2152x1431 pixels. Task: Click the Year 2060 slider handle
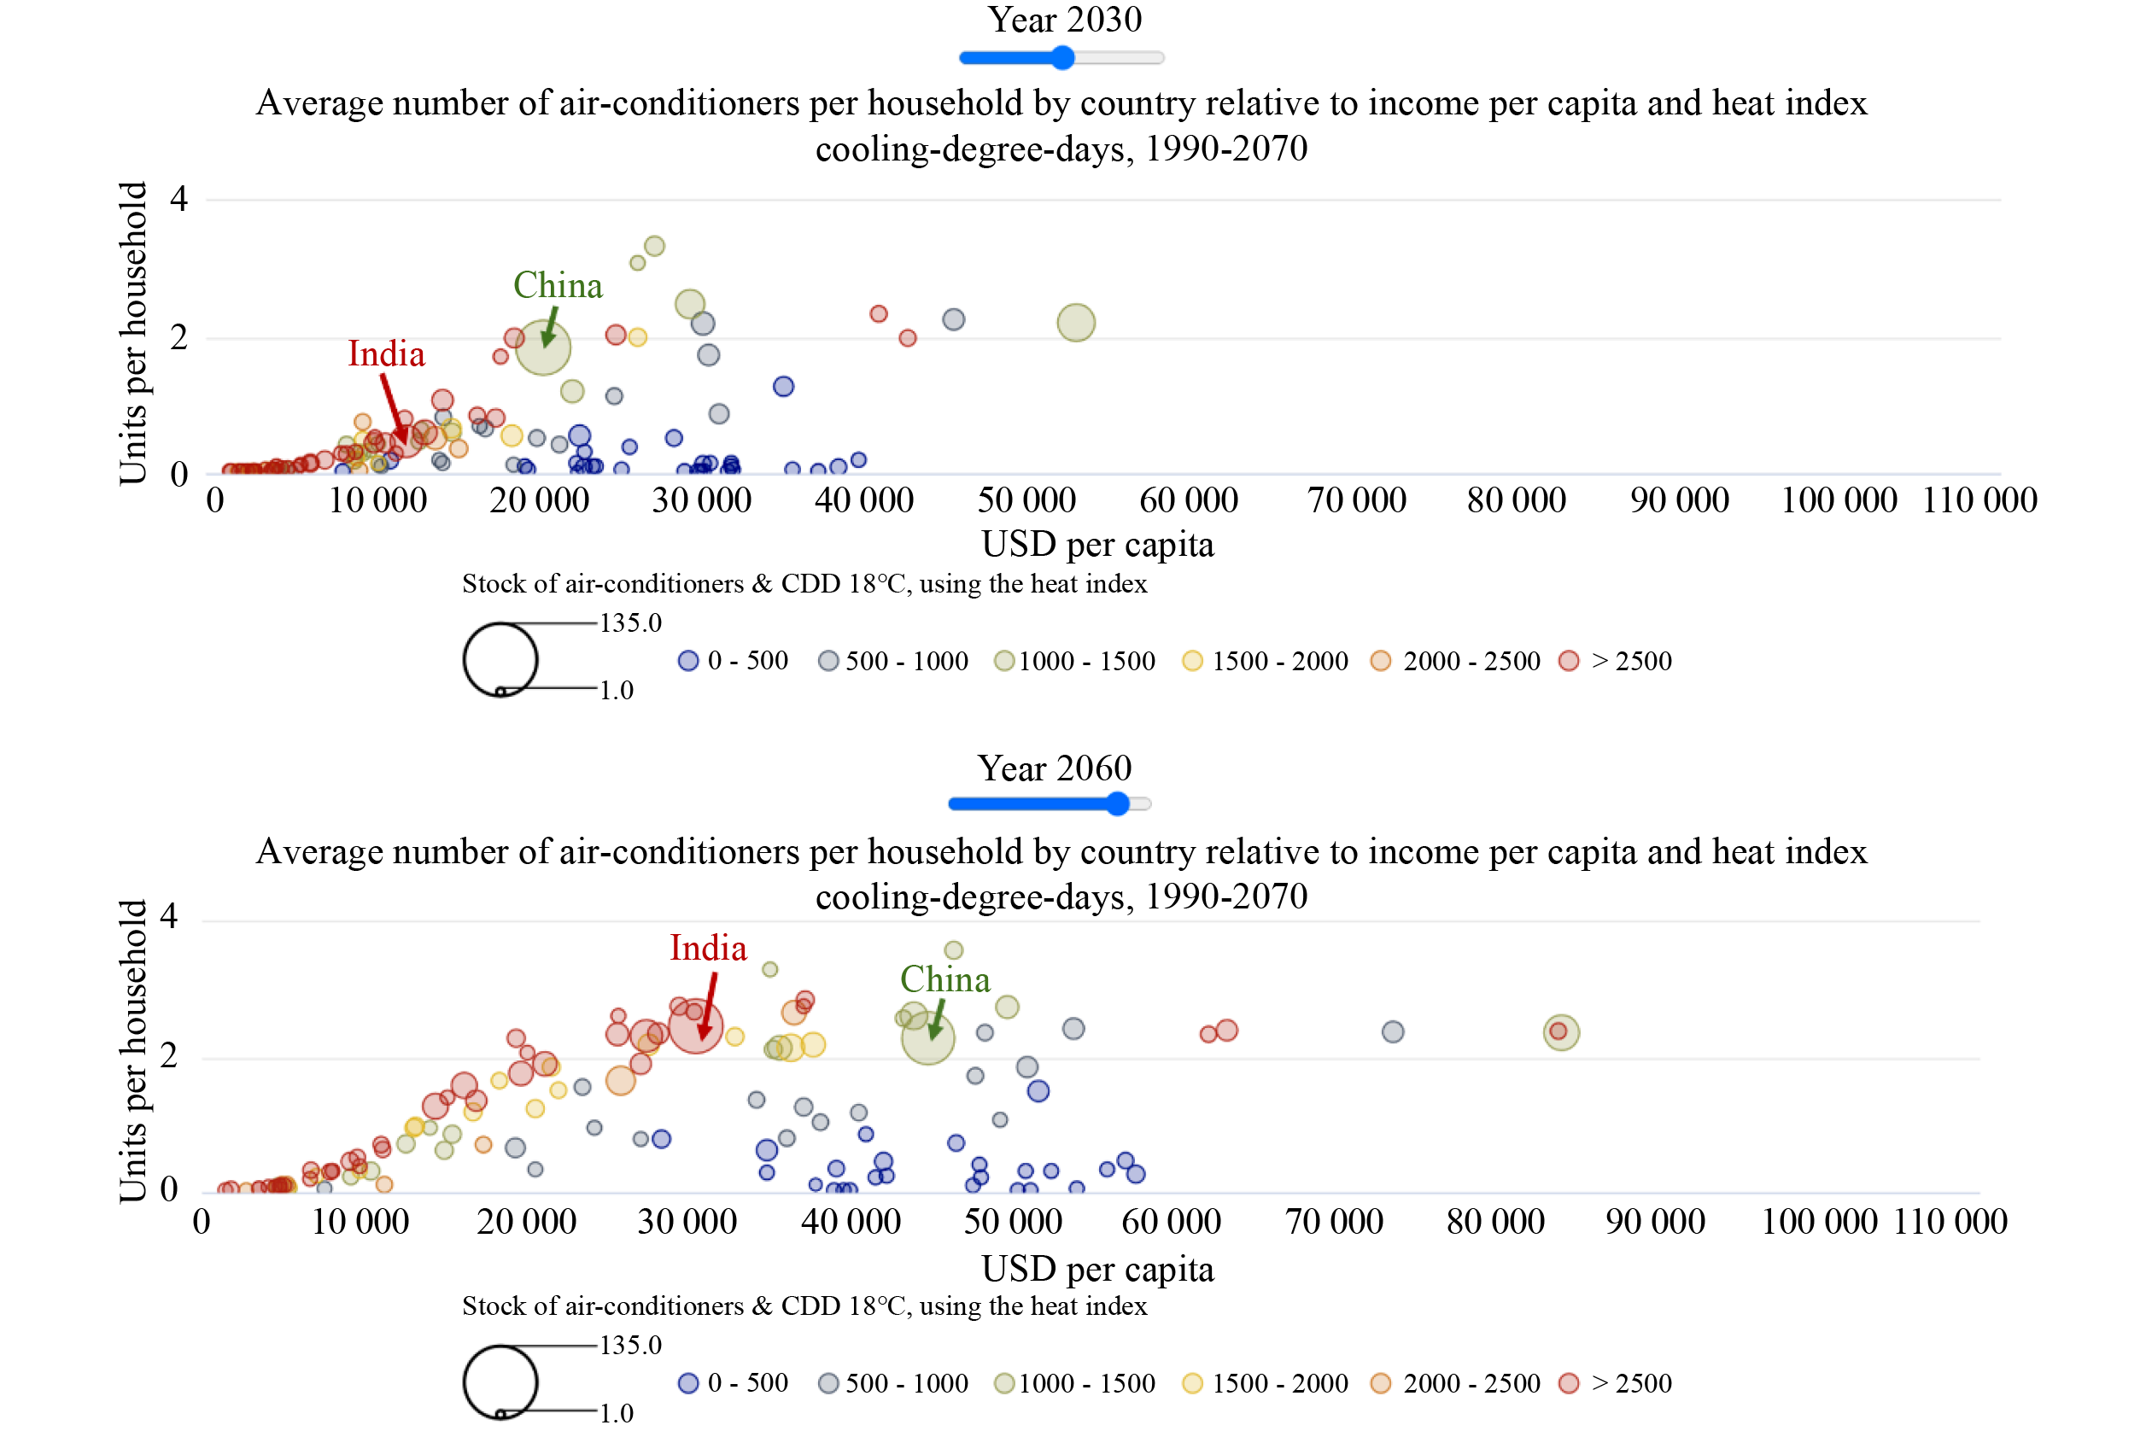[1116, 804]
